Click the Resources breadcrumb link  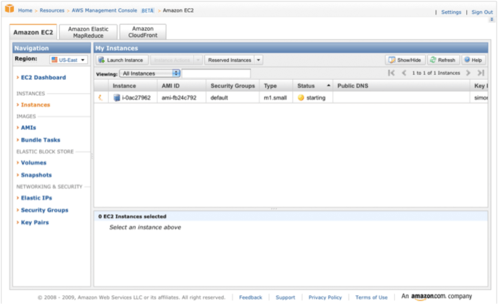click(52, 10)
